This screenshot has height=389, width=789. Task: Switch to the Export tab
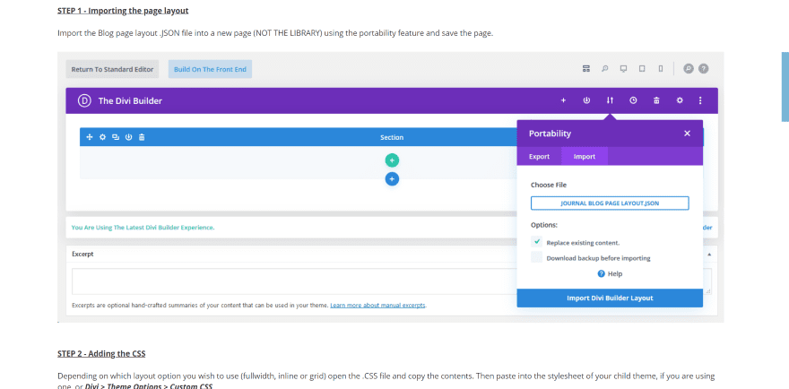[x=539, y=157]
